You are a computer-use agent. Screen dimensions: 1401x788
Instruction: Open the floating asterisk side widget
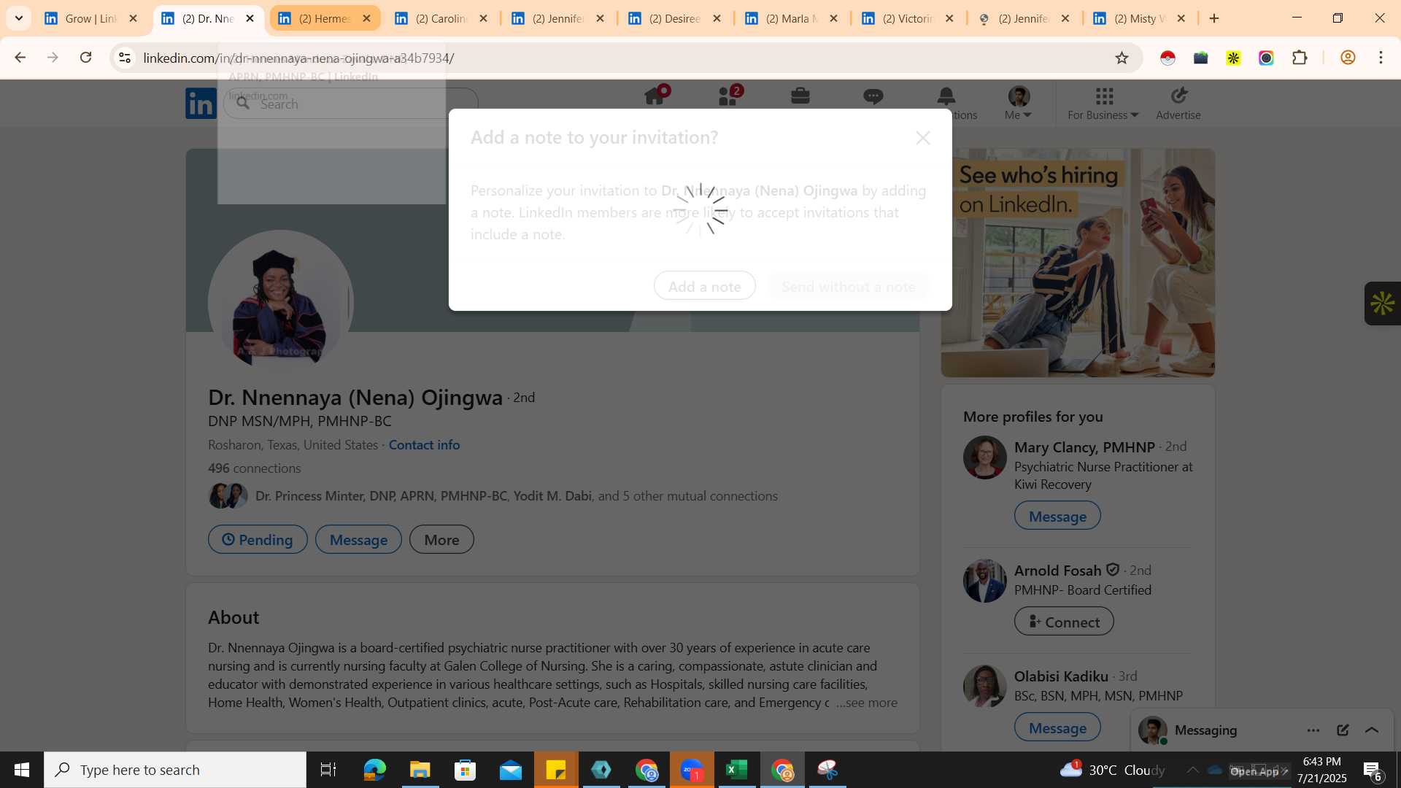[1383, 304]
